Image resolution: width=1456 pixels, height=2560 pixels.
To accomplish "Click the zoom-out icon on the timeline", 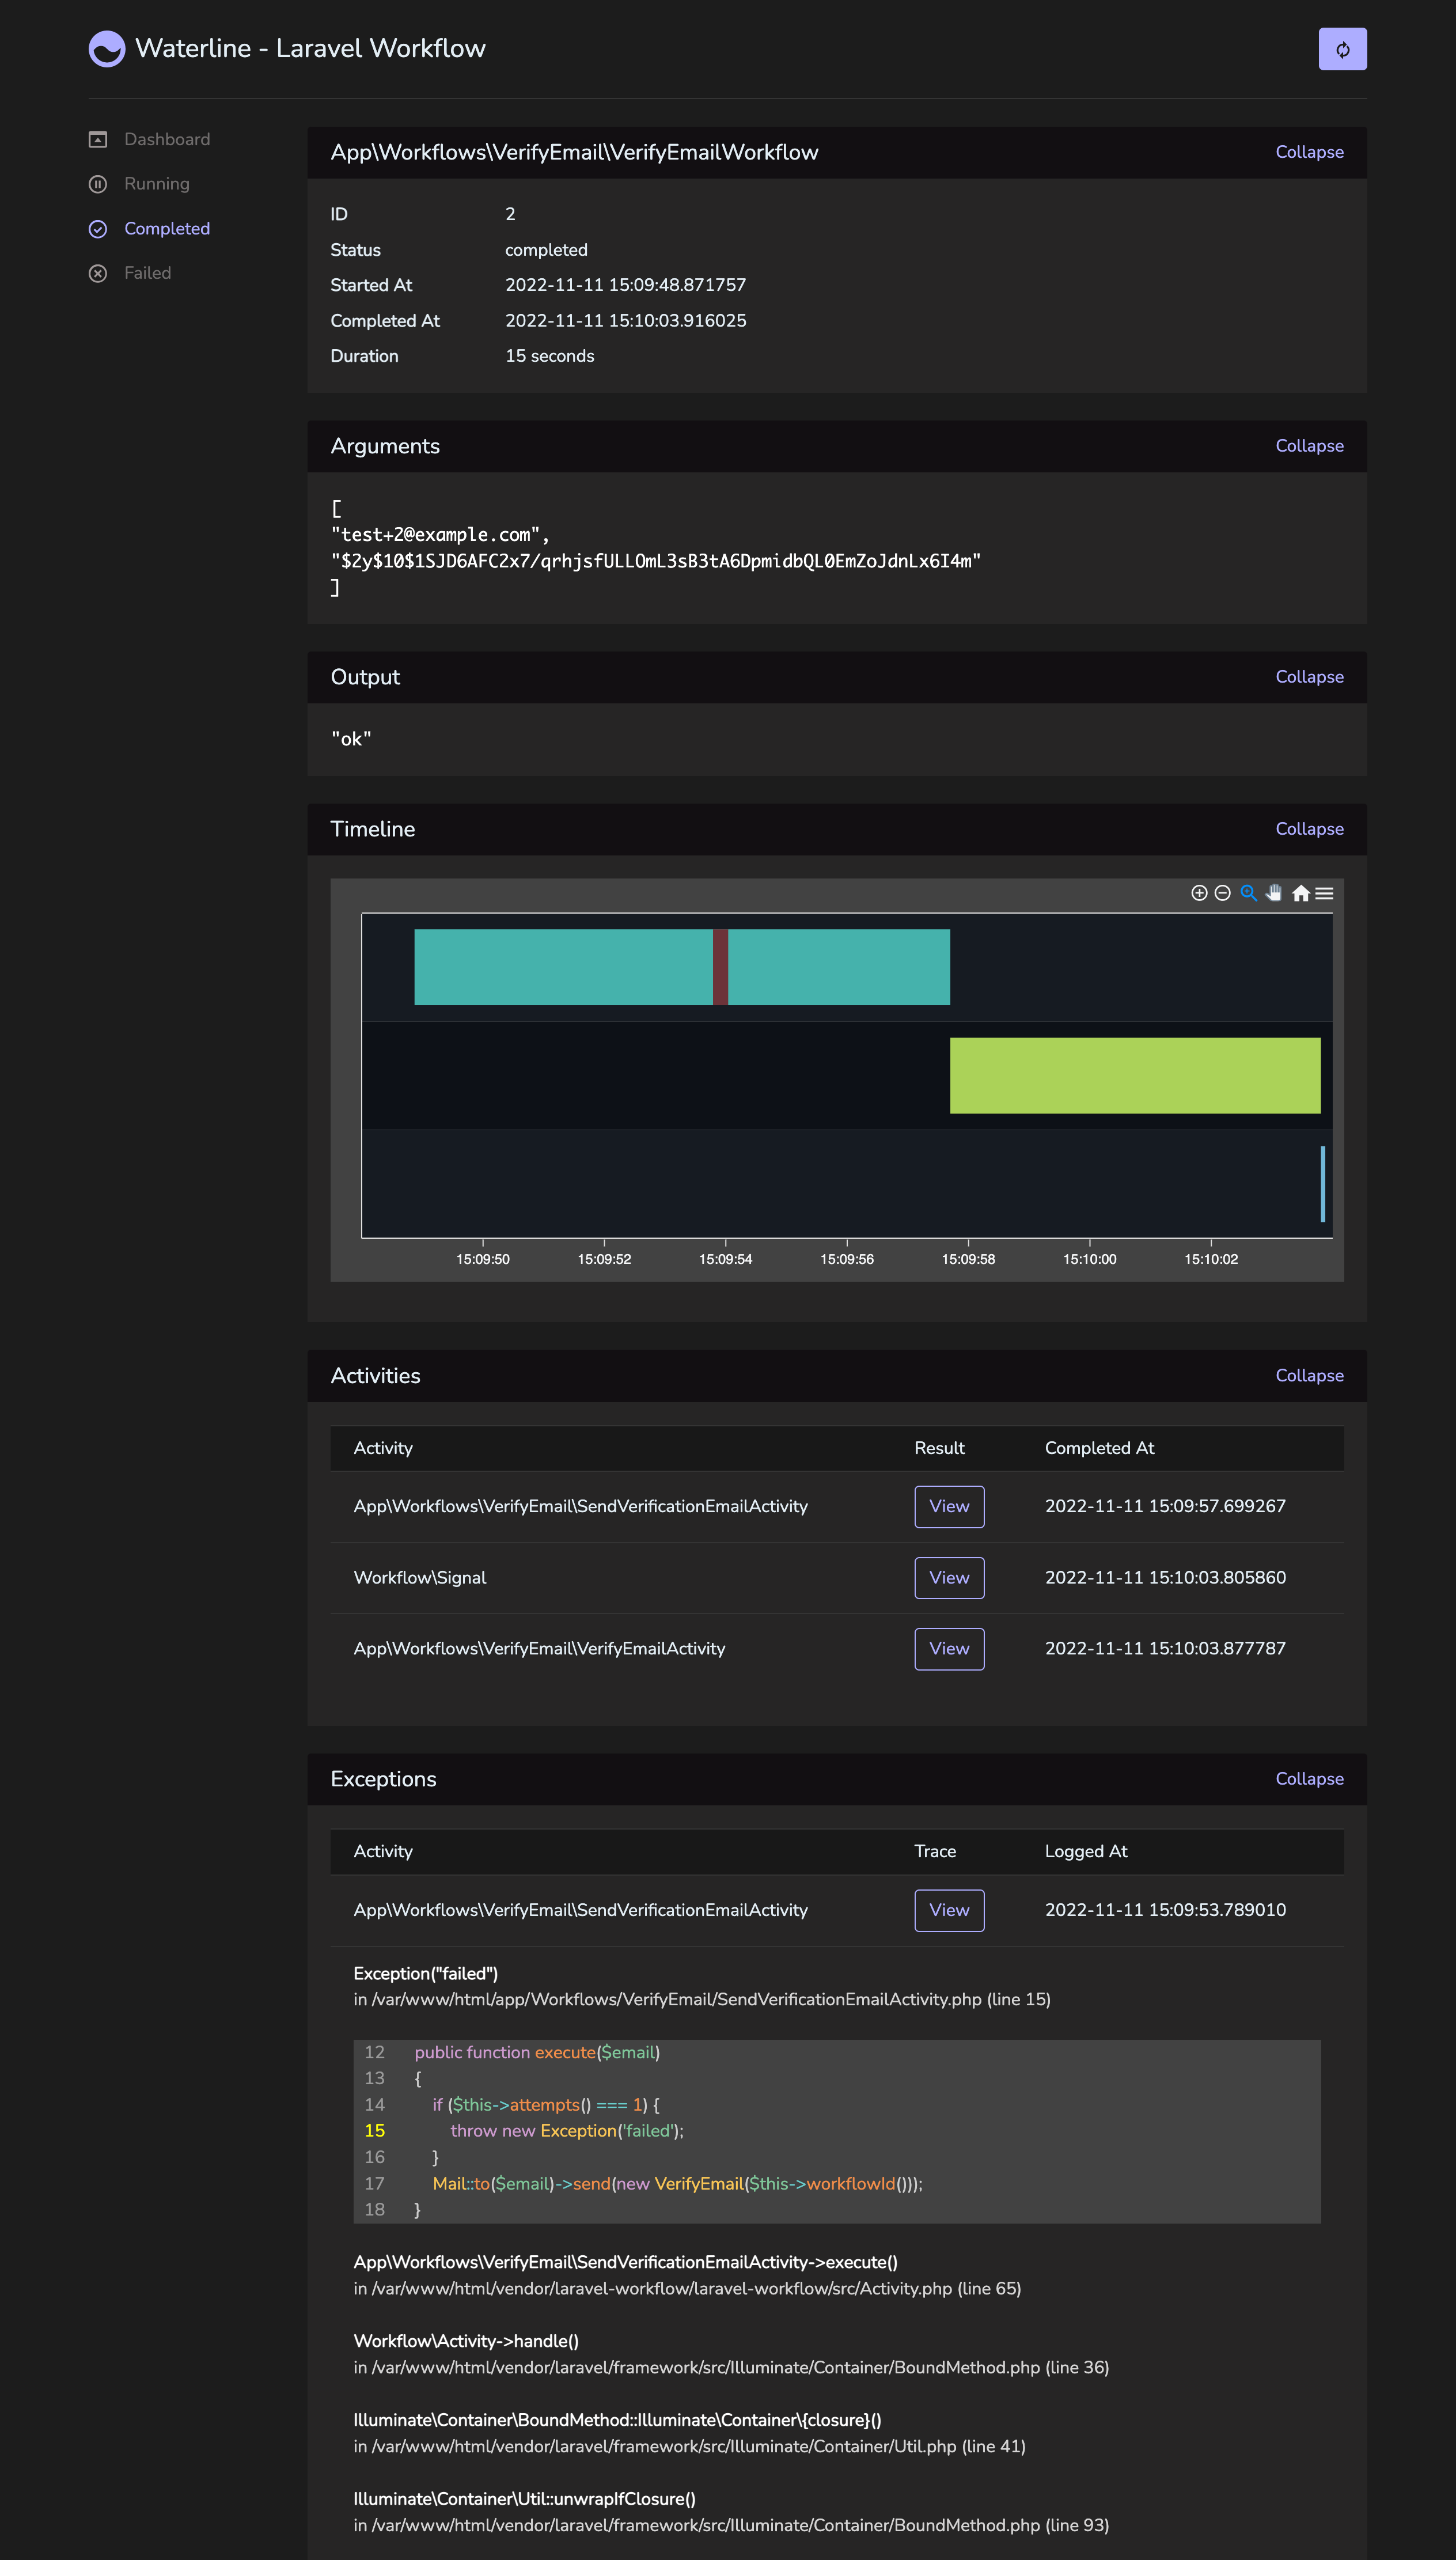I will coord(1223,893).
